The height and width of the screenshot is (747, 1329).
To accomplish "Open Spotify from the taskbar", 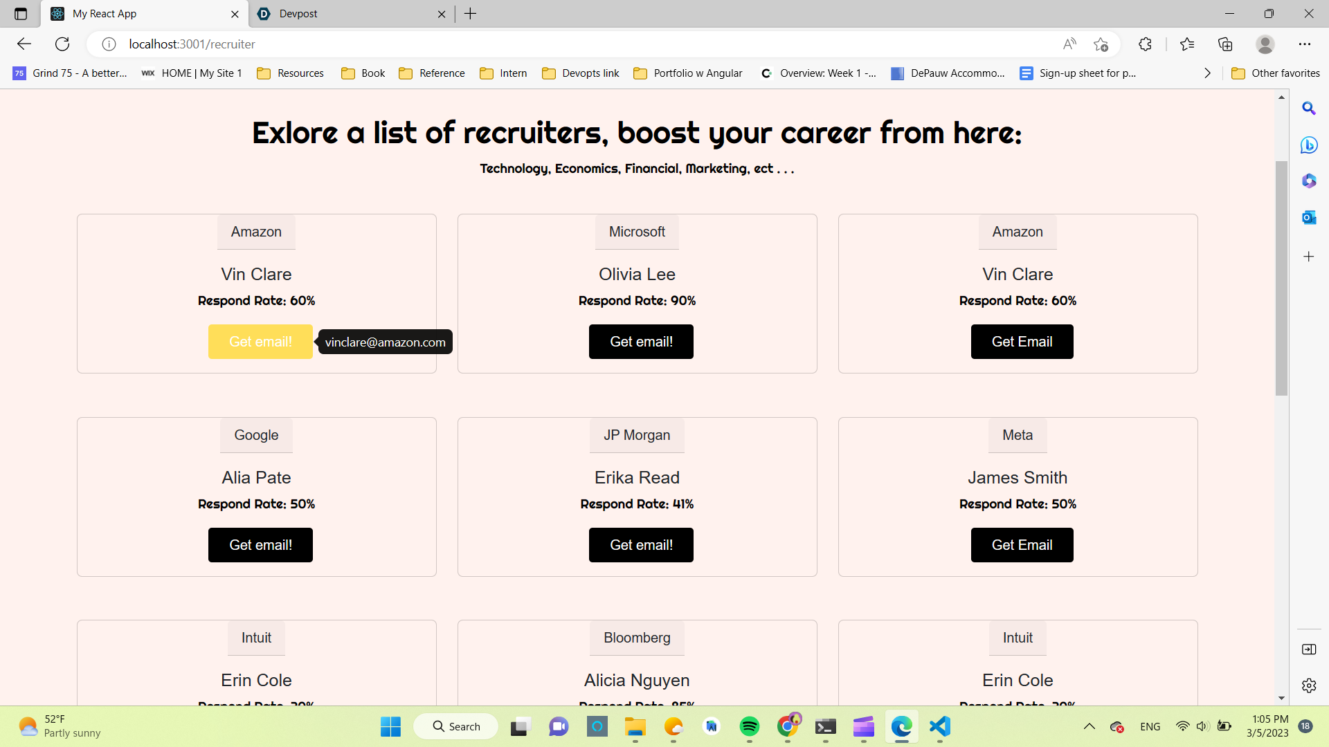I will [749, 726].
